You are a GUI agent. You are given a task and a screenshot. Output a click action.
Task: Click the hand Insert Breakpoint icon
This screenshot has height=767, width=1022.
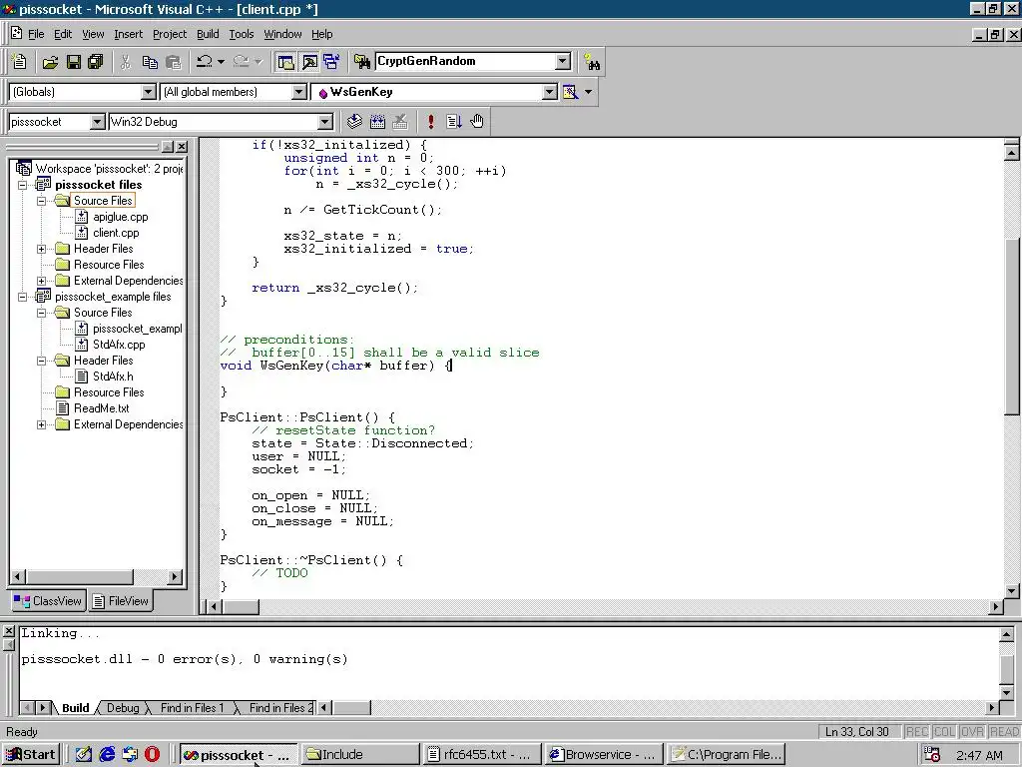coord(477,121)
